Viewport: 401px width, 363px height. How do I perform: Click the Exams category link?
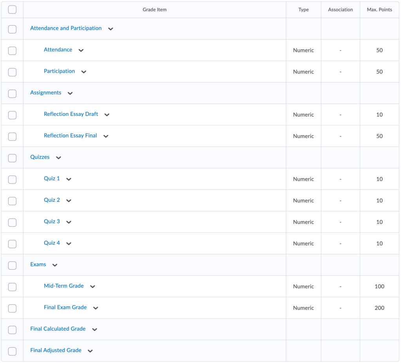(x=38, y=264)
